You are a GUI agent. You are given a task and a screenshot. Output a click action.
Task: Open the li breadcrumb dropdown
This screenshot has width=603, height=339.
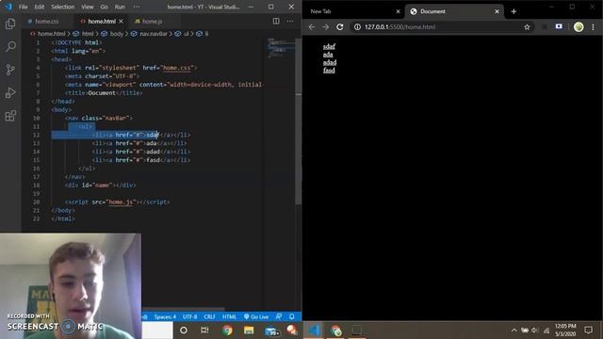tap(206, 34)
